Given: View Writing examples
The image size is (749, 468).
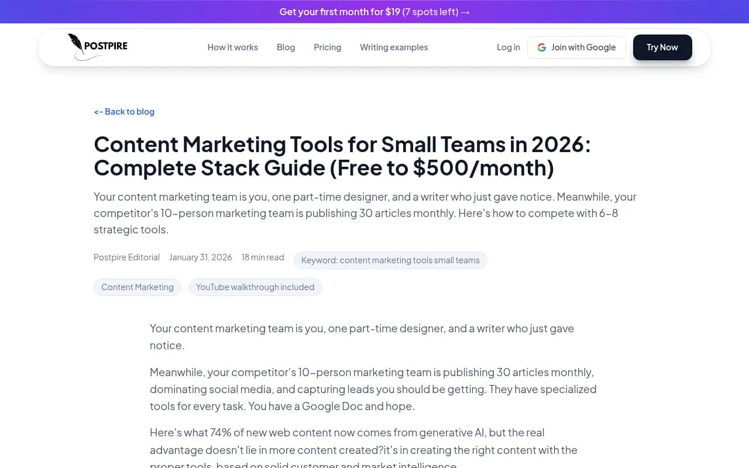Looking at the screenshot, I should [x=393, y=47].
